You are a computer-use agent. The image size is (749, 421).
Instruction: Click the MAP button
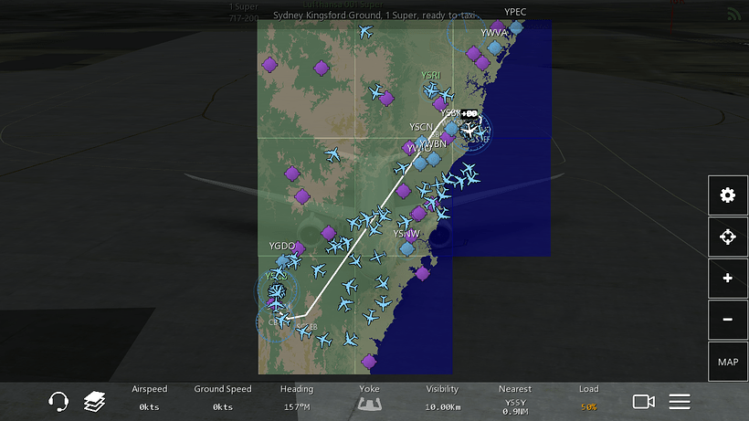pyautogui.click(x=727, y=362)
